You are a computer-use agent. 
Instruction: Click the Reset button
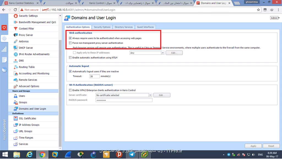click(x=271, y=146)
